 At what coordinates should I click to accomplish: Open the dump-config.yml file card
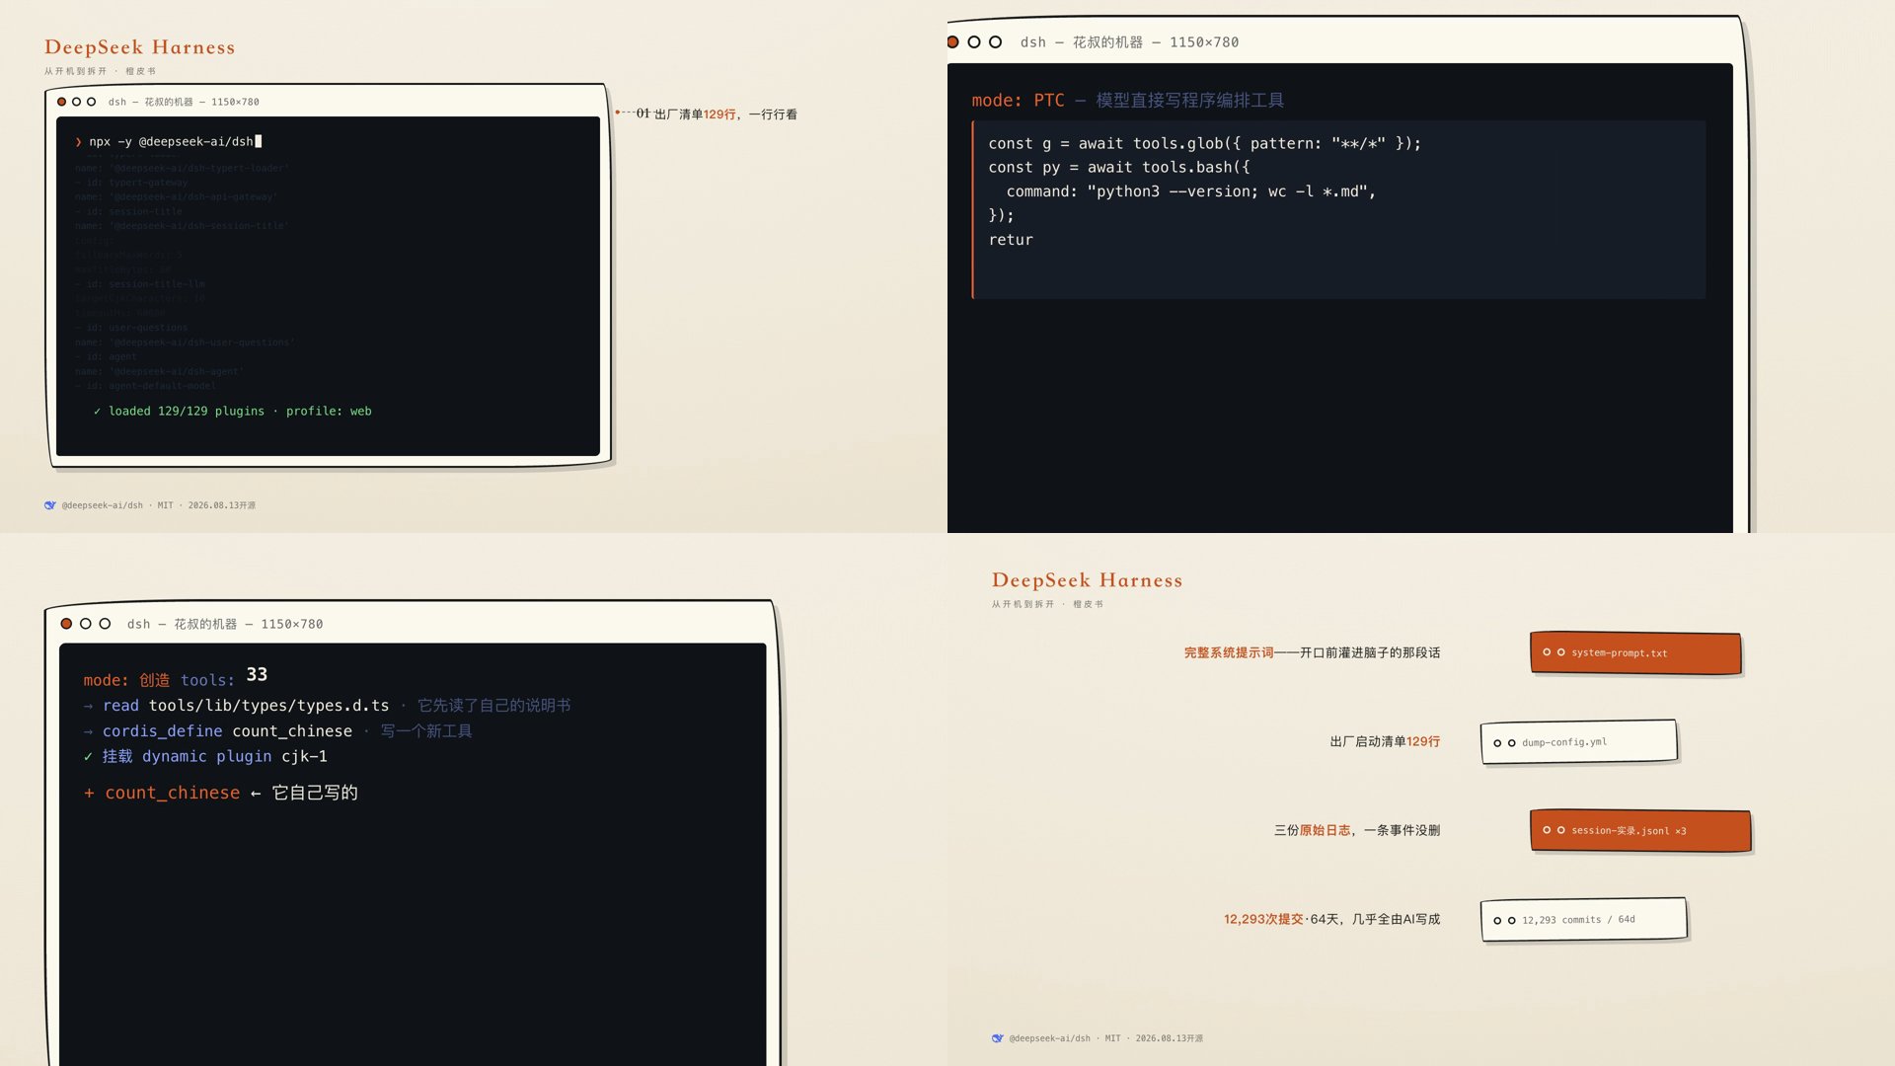click(1578, 742)
